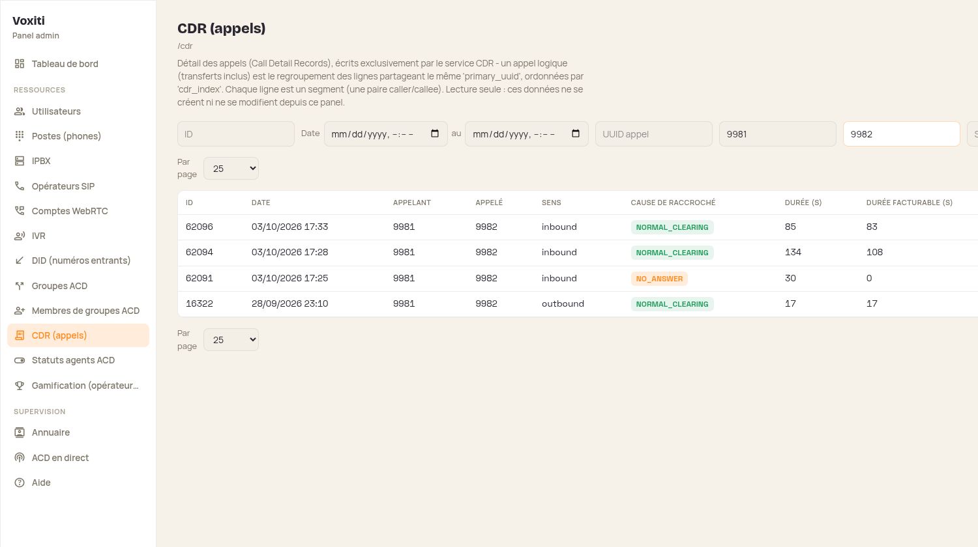Click billable duration value 108
The width and height of the screenshot is (978, 547).
tap(874, 252)
